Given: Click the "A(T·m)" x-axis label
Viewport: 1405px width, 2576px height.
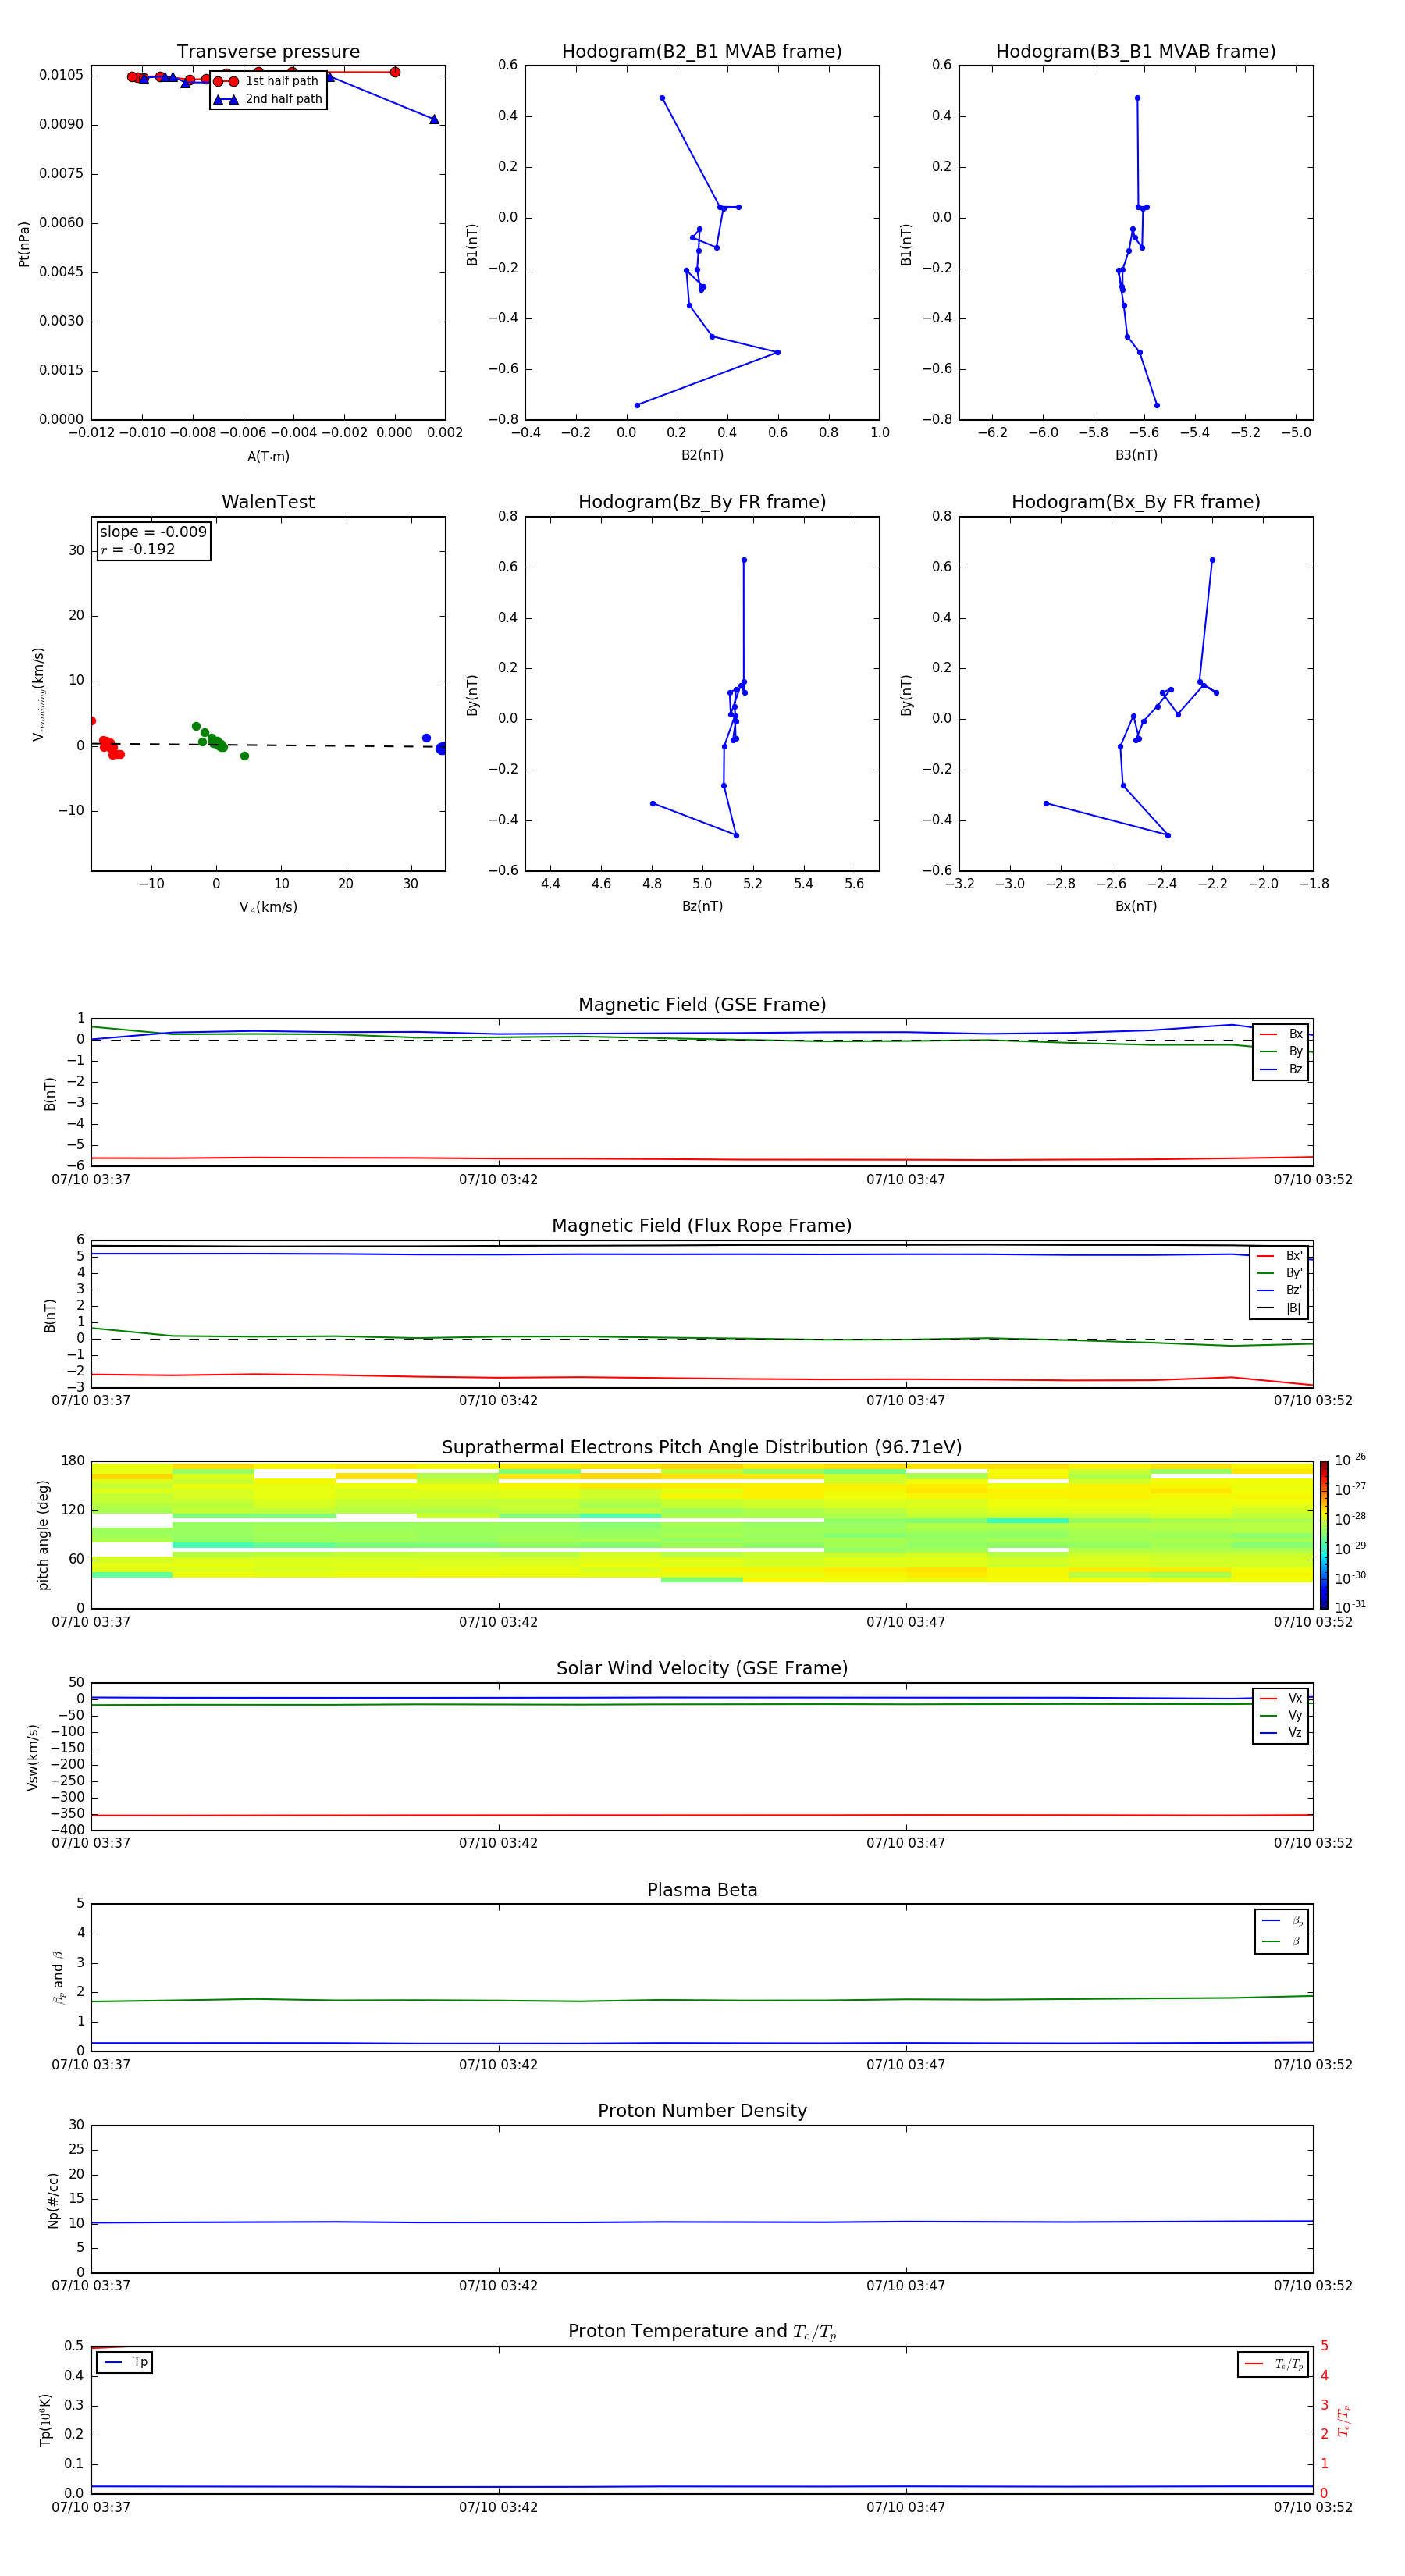Looking at the screenshot, I should tap(268, 456).
